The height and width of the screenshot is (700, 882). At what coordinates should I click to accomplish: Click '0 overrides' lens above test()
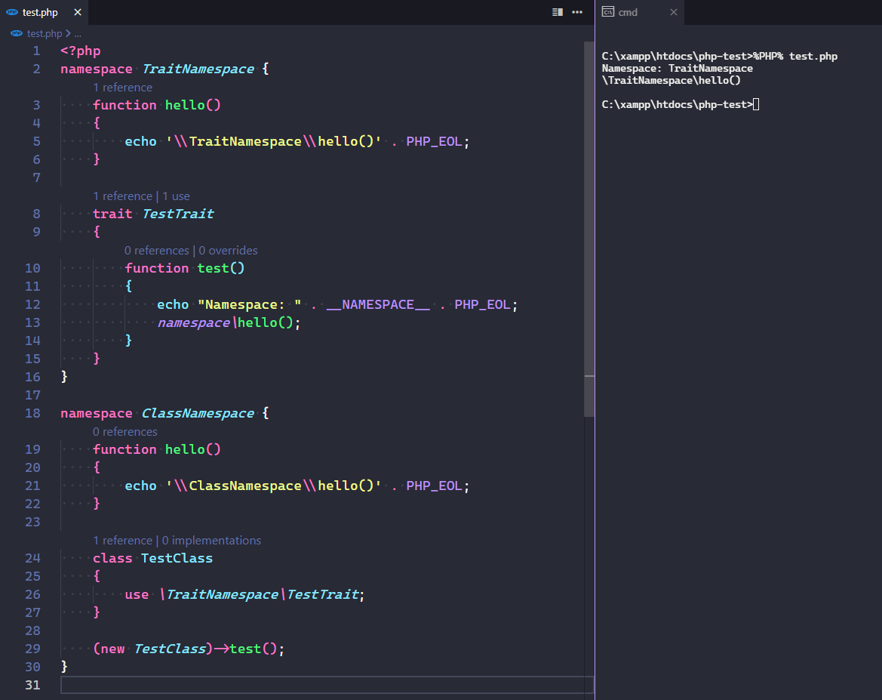pyautogui.click(x=228, y=251)
